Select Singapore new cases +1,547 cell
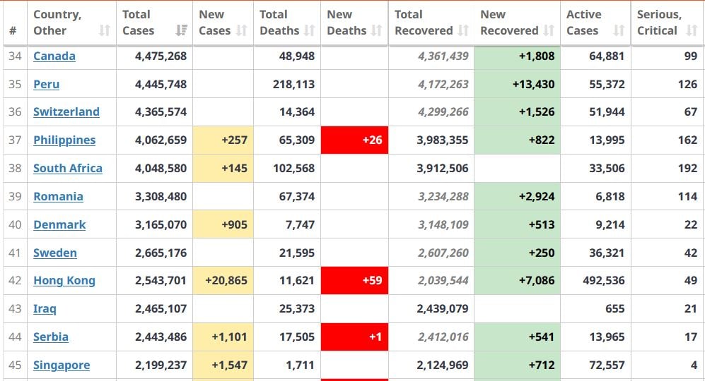 tap(223, 365)
